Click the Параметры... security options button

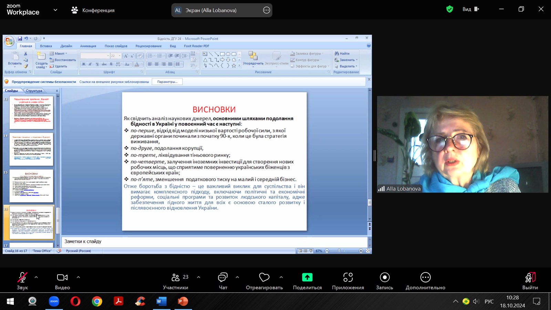tap(167, 82)
